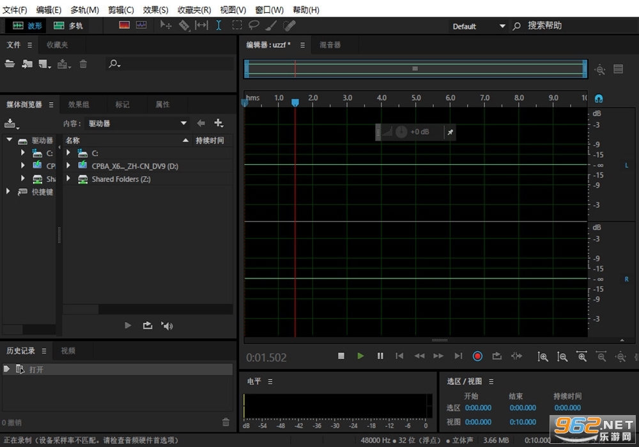Image resolution: width=639 pixels, height=447 pixels.
Task: Toggle the media browser auto-play speaker icon
Action: (167, 325)
